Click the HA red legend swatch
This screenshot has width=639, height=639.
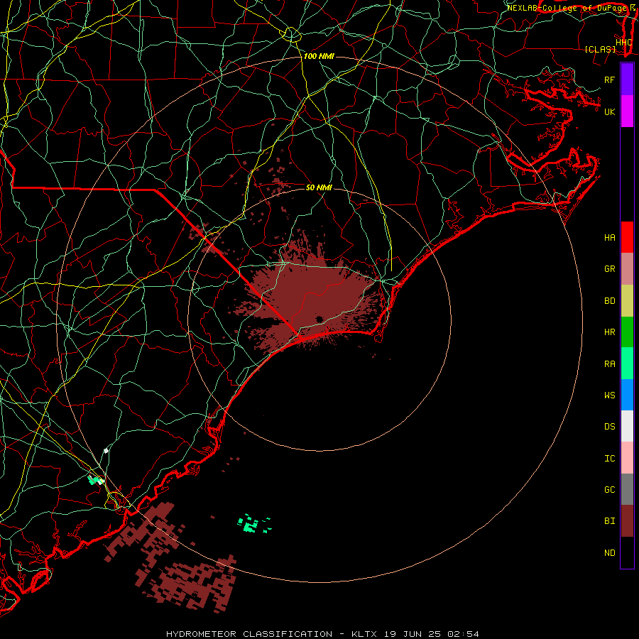(x=627, y=237)
